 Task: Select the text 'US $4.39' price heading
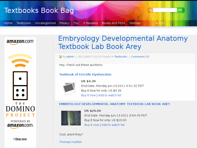coord(88,81)
